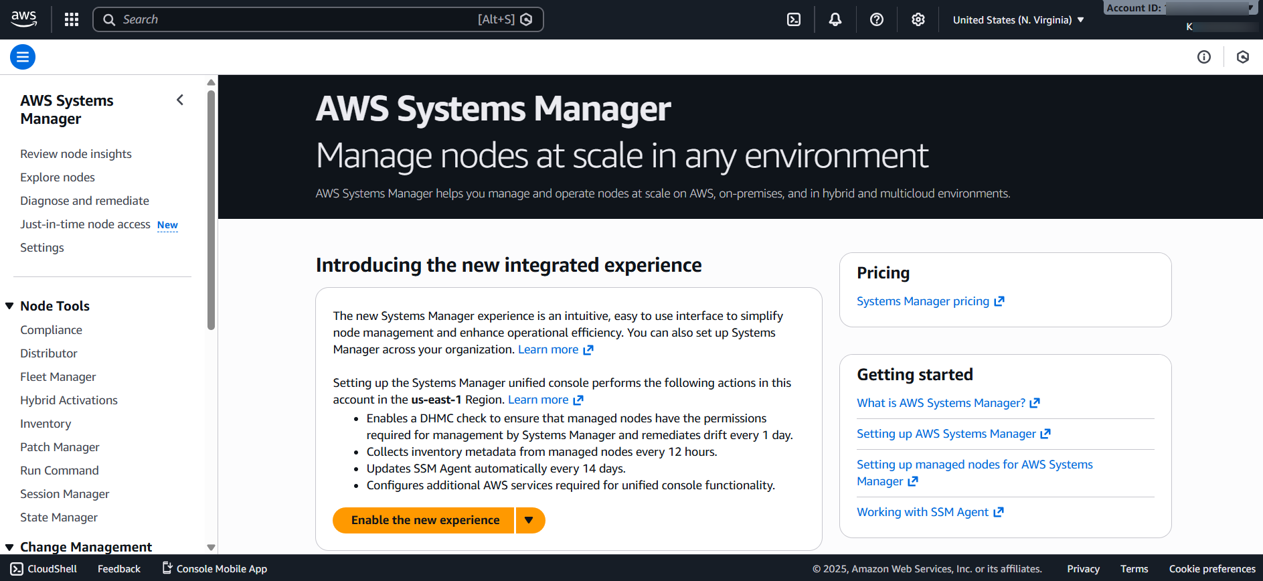Click the Console Mobile App icon
The image size is (1263, 581).
coord(167,568)
